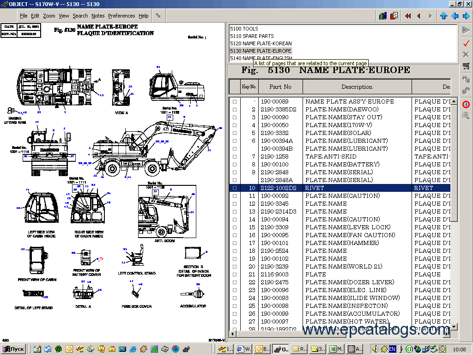473x355 pixels.
Task: Open the Preferences menu
Action: 121,16
